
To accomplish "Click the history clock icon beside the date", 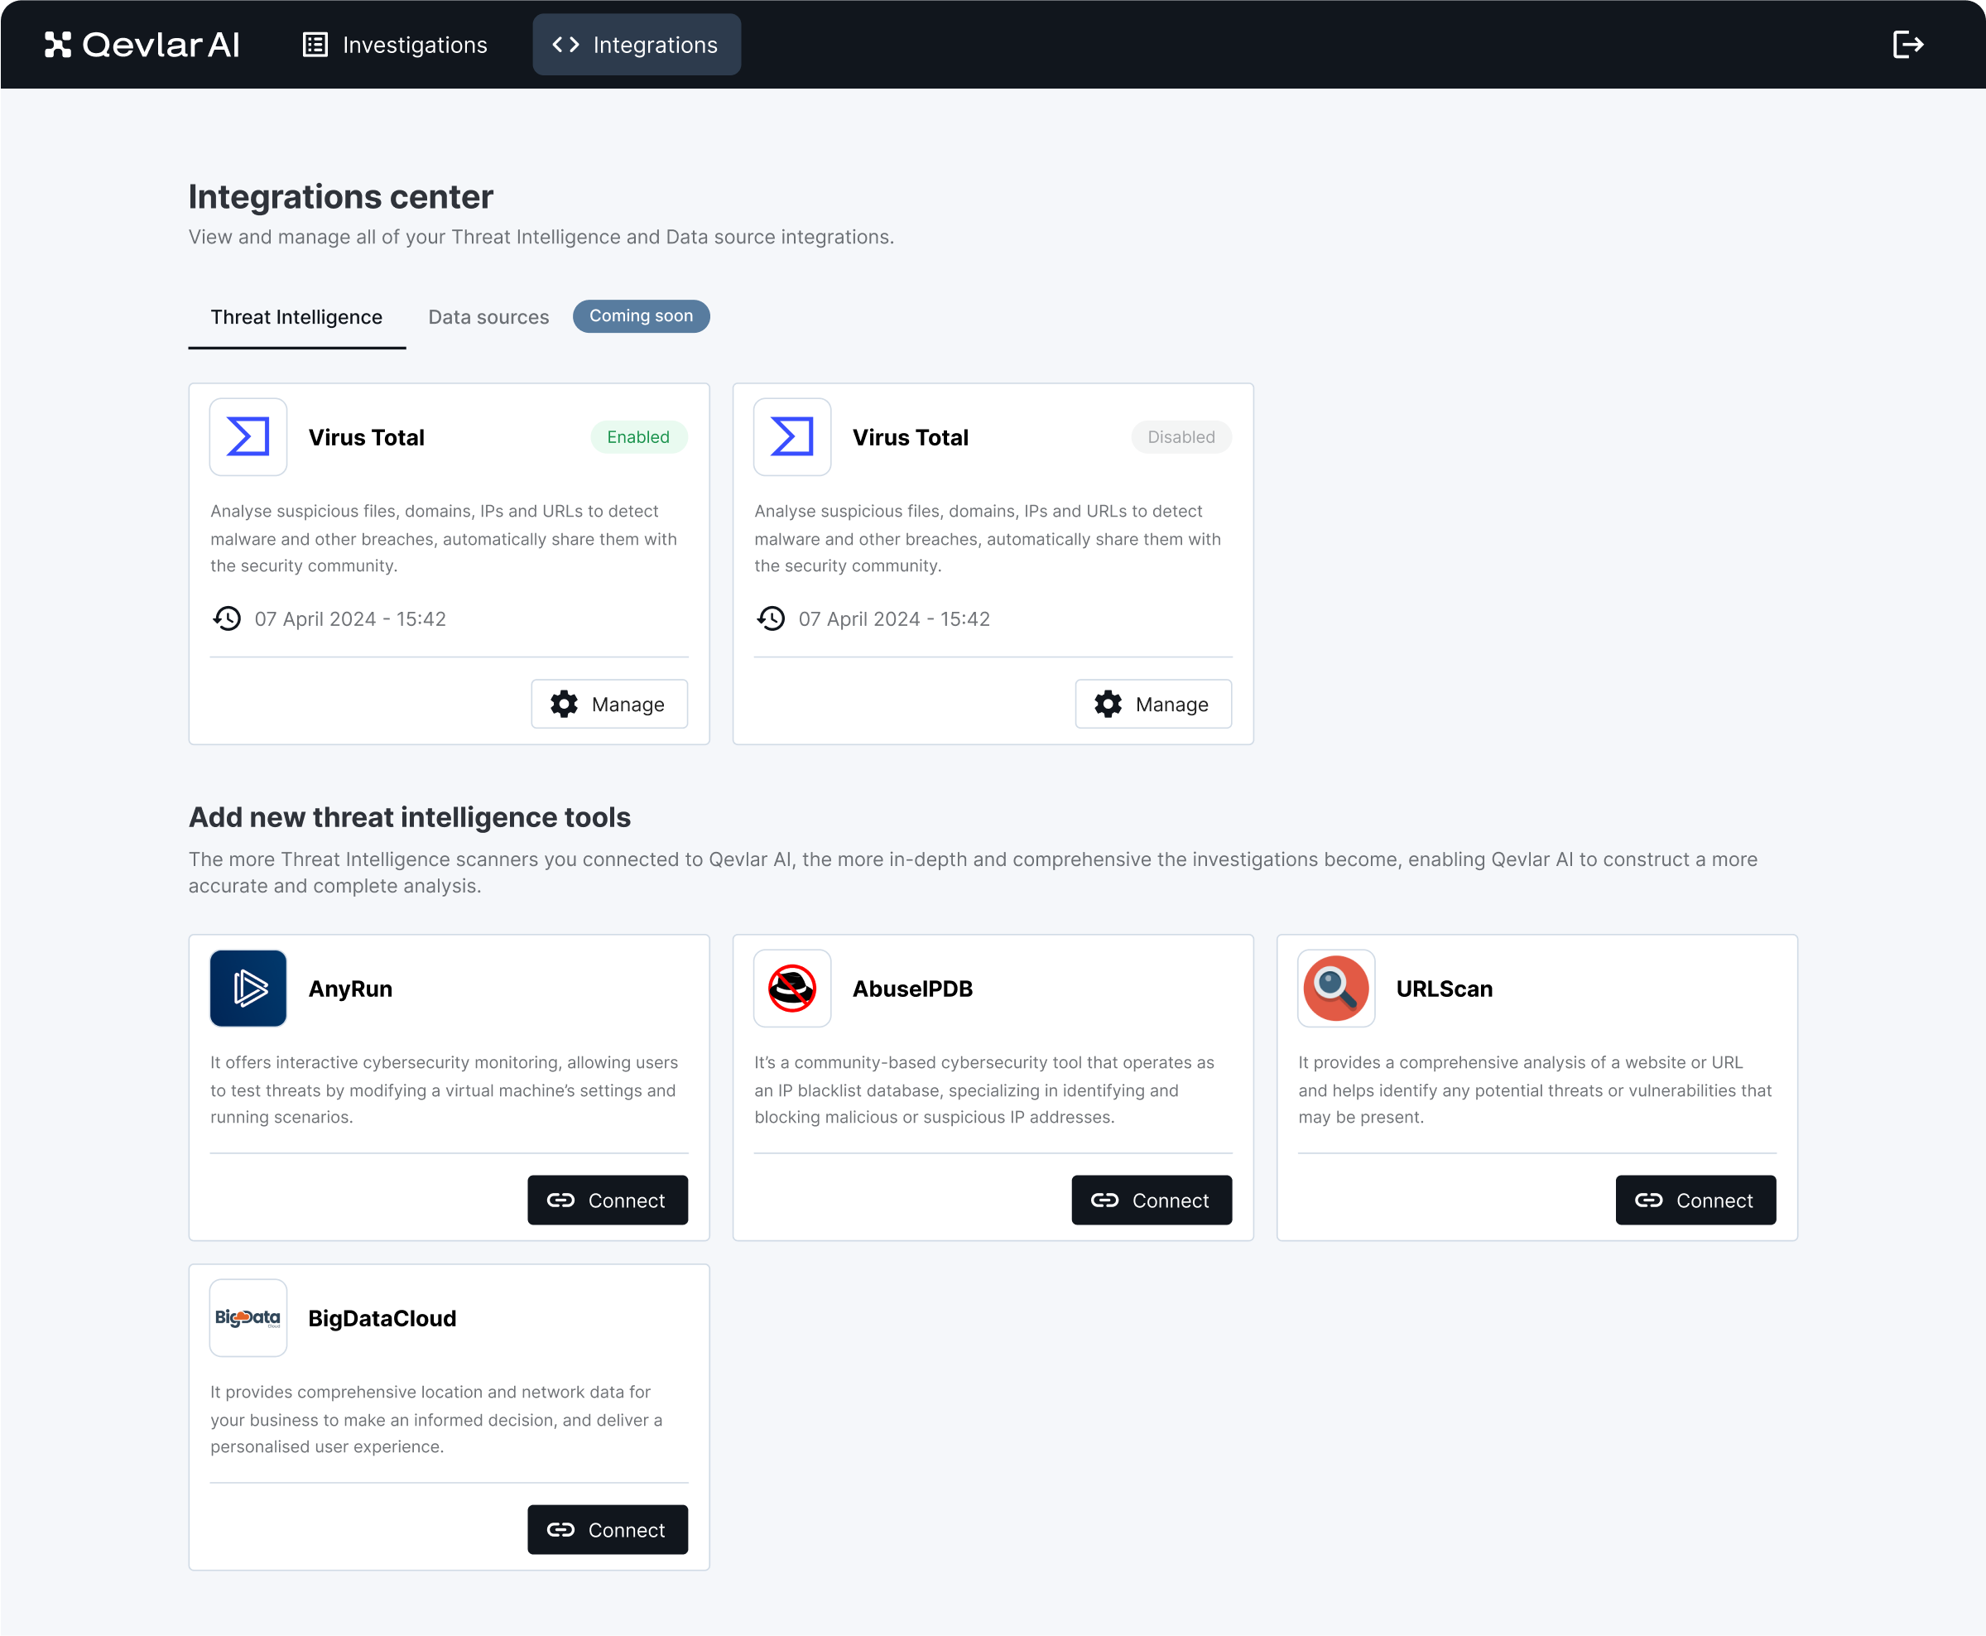I will 227,618.
